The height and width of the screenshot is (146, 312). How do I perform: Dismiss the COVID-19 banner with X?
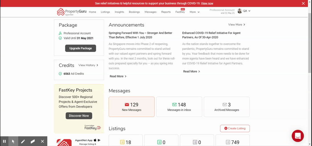coord(303,3)
